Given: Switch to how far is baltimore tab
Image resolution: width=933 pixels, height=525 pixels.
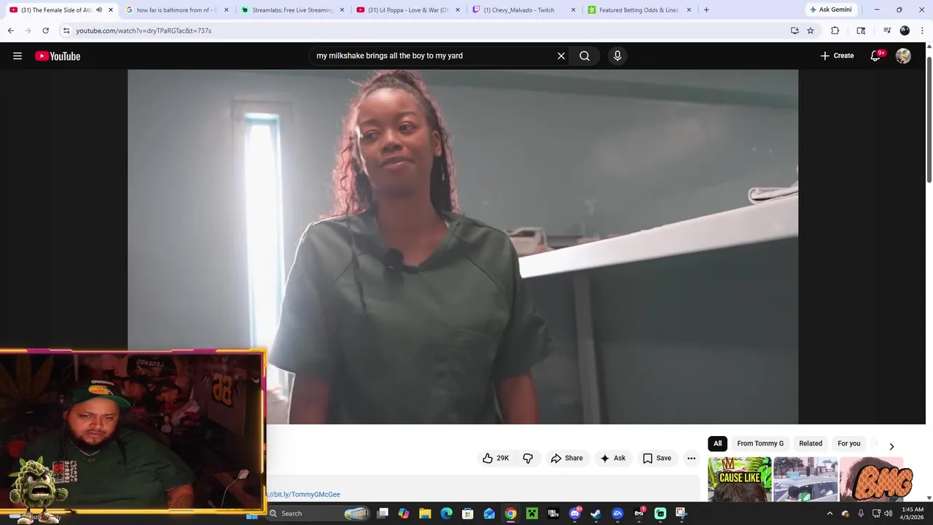Looking at the screenshot, I should pyautogui.click(x=177, y=10).
